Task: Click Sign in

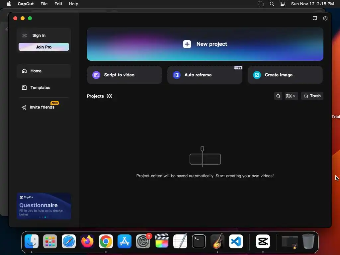Action: [x=39, y=35]
